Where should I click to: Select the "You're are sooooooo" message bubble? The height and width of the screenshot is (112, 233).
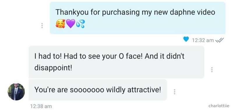click(x=98, y=90)
